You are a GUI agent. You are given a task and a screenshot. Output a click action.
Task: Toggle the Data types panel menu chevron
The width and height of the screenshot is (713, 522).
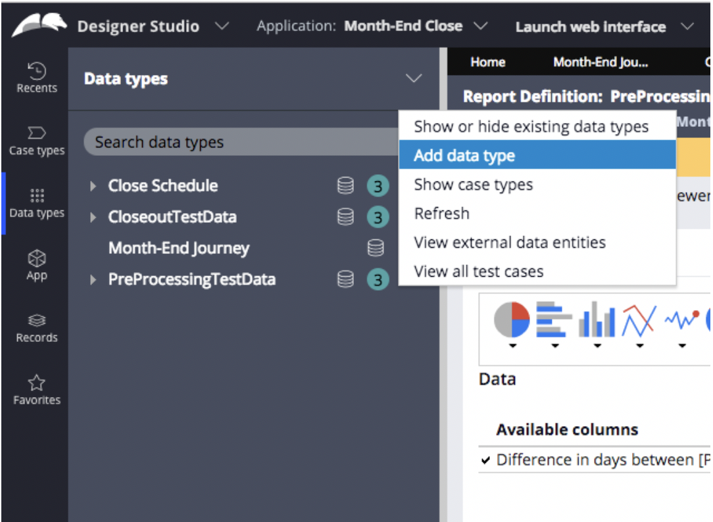(413, 78)
